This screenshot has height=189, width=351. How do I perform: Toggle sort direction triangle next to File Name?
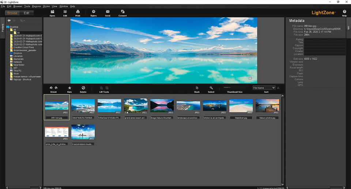point(278,88)
